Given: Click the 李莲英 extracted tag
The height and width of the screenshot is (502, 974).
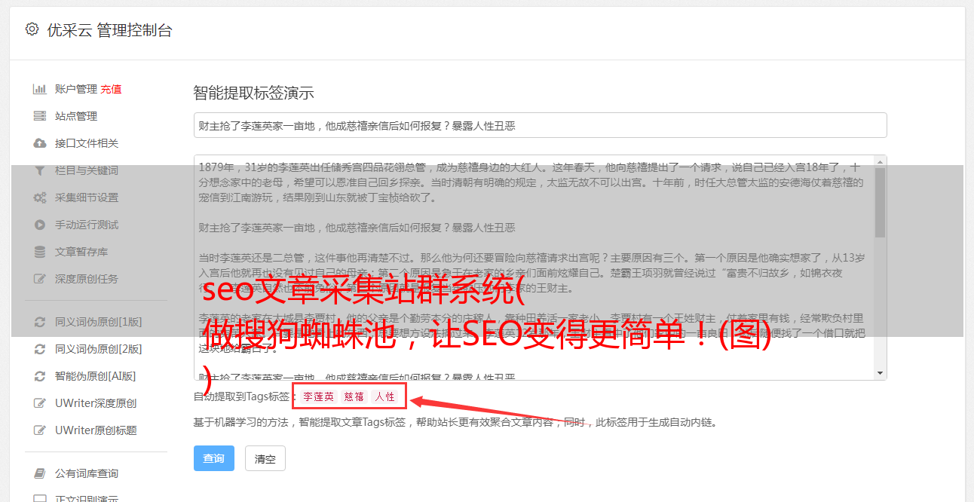Looking at the screenshot, I should pyautogui.click(x=318, y=396).
